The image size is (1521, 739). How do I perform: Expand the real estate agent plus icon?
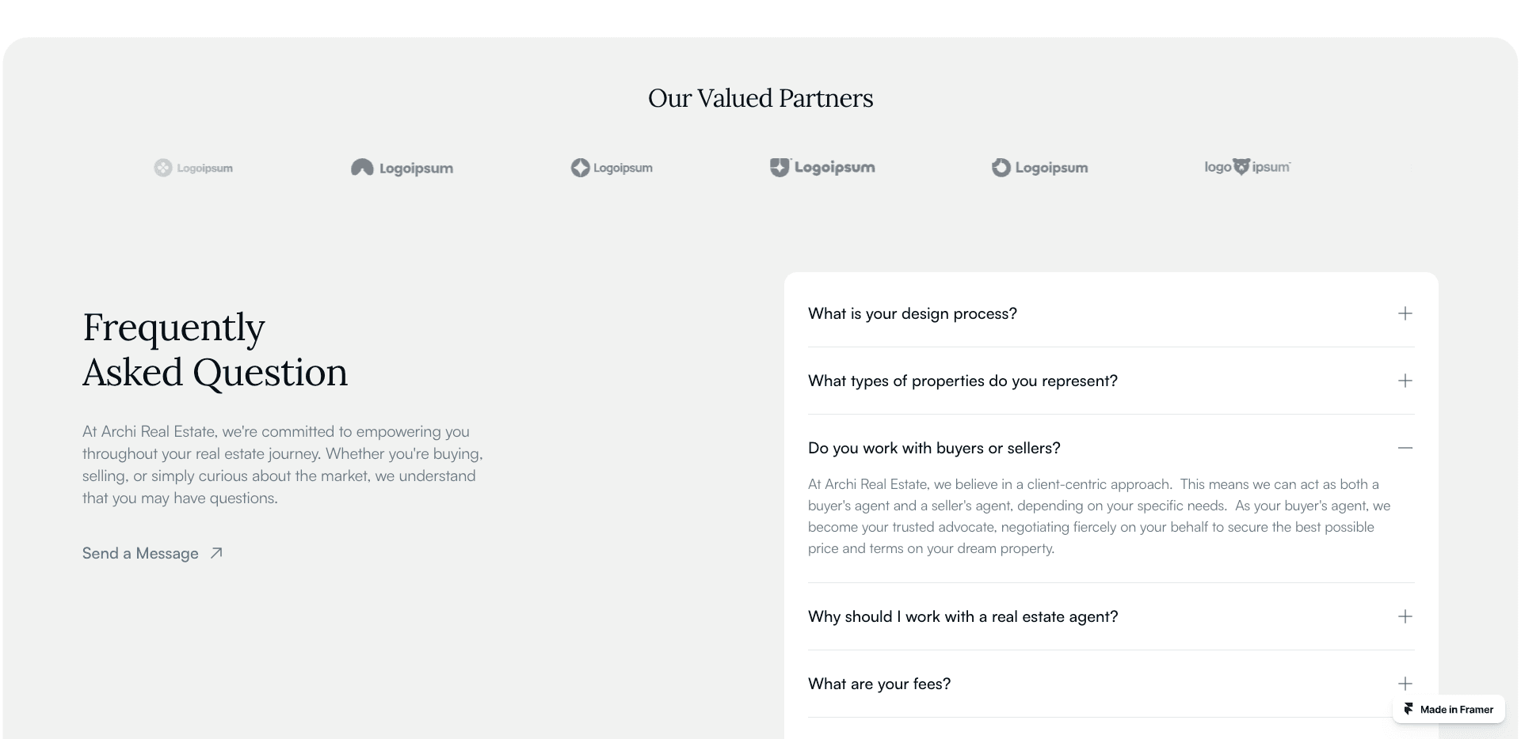[1405, 616]
